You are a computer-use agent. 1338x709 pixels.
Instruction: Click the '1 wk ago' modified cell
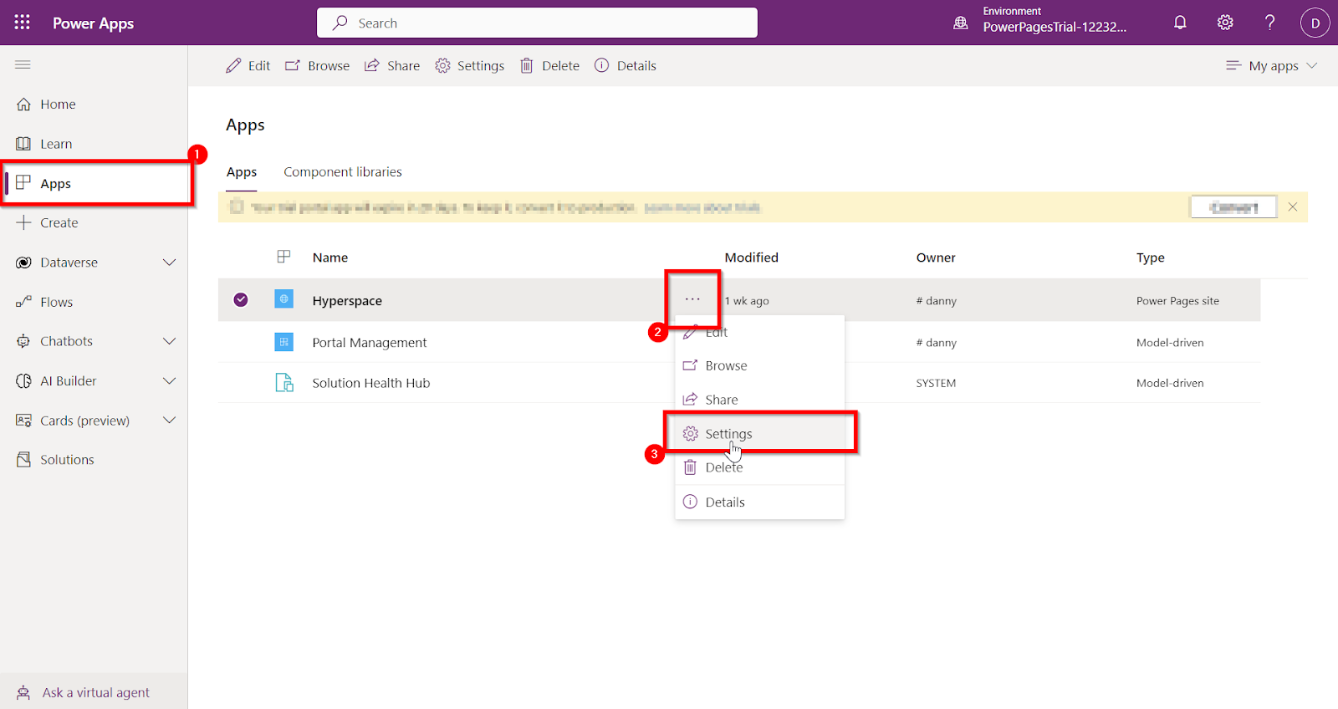[x=747, y=301]
